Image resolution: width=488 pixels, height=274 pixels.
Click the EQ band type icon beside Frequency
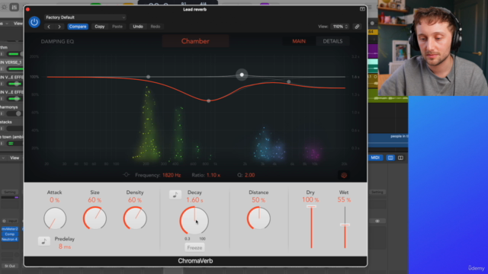click(x=126, y=175)
